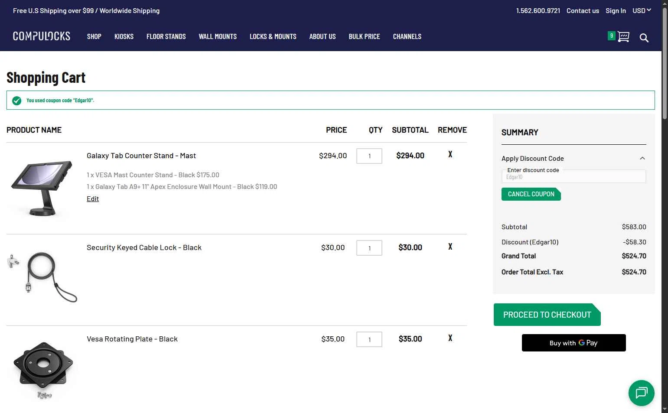Click quantity field for Vesa Rotating Plate
The height and width of the screenshot is (413, 668).
(369, 339)
